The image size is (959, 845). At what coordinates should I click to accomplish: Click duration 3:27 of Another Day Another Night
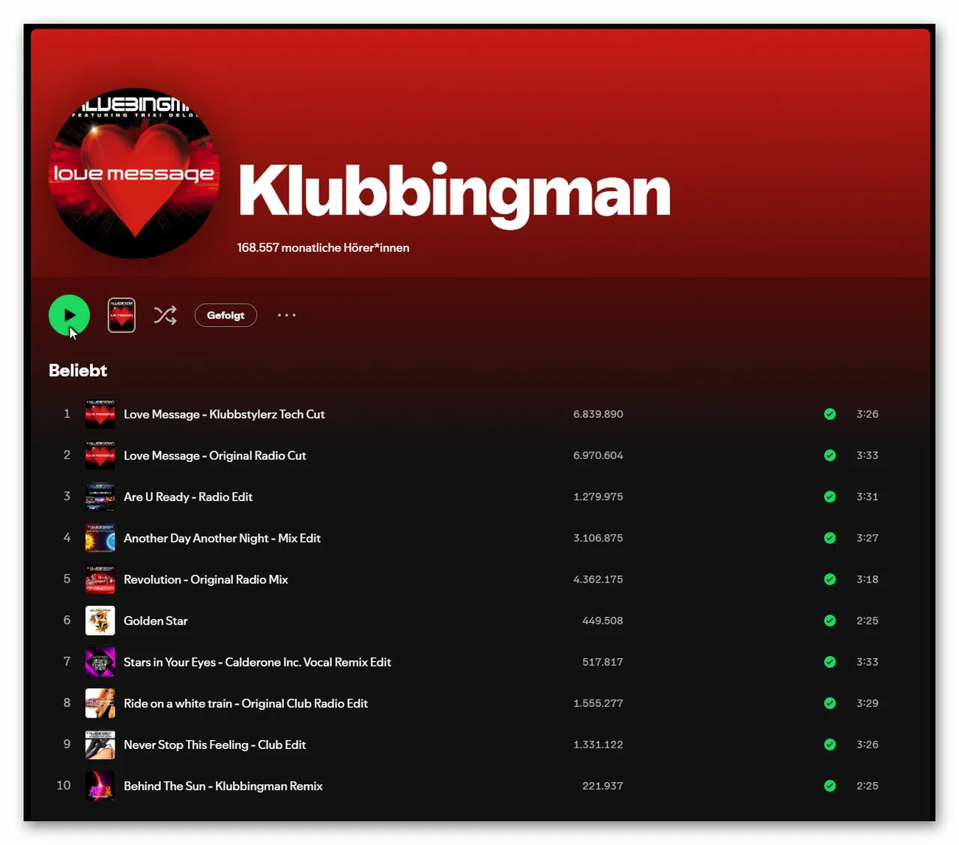pyautogui.click(x=867, y=538)
